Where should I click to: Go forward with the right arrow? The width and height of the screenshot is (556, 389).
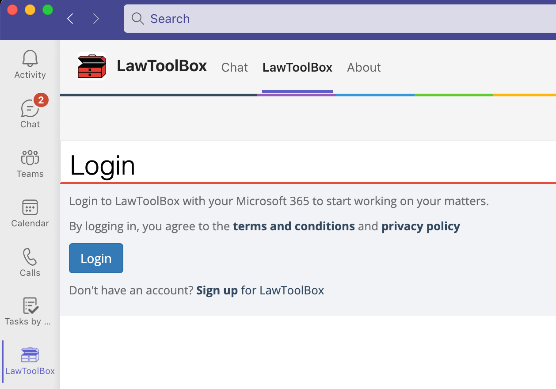[x=96, y=19]
